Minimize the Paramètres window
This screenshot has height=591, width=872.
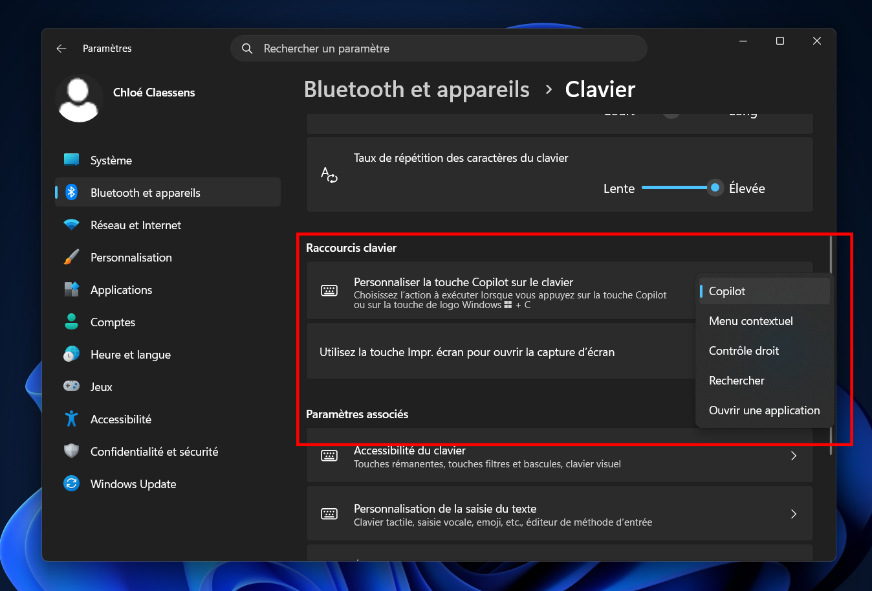(743, 41)
